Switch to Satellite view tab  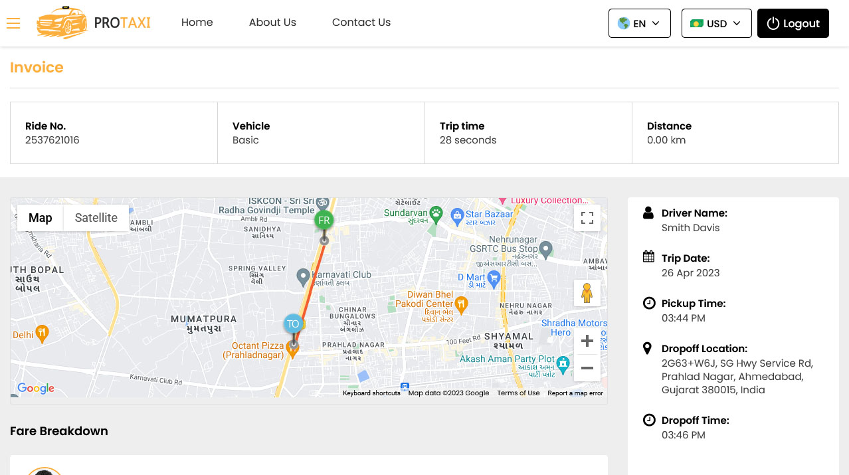click(x=96, y=218)
